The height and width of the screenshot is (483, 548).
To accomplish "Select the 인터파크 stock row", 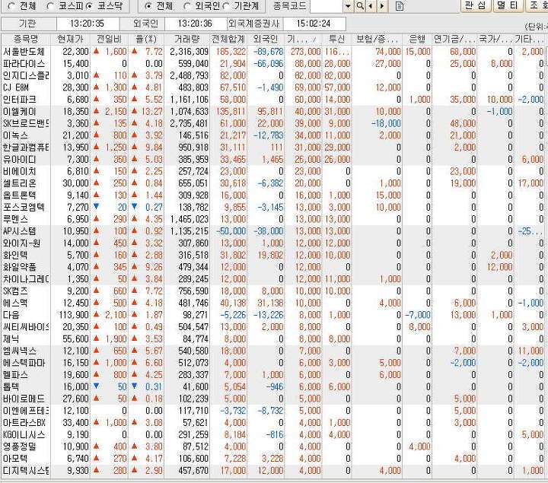I will (273, 100).
